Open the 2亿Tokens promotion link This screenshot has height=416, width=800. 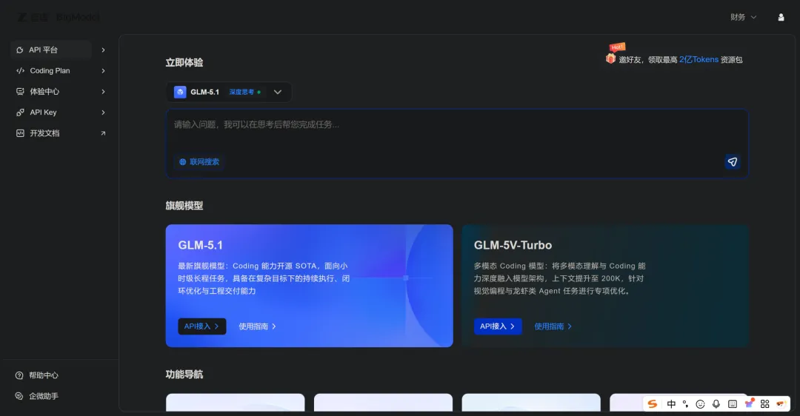[x=699, y=60]
